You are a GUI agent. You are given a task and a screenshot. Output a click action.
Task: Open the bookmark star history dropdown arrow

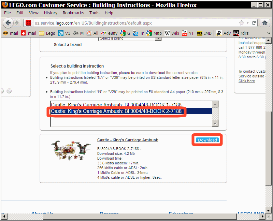247,23
